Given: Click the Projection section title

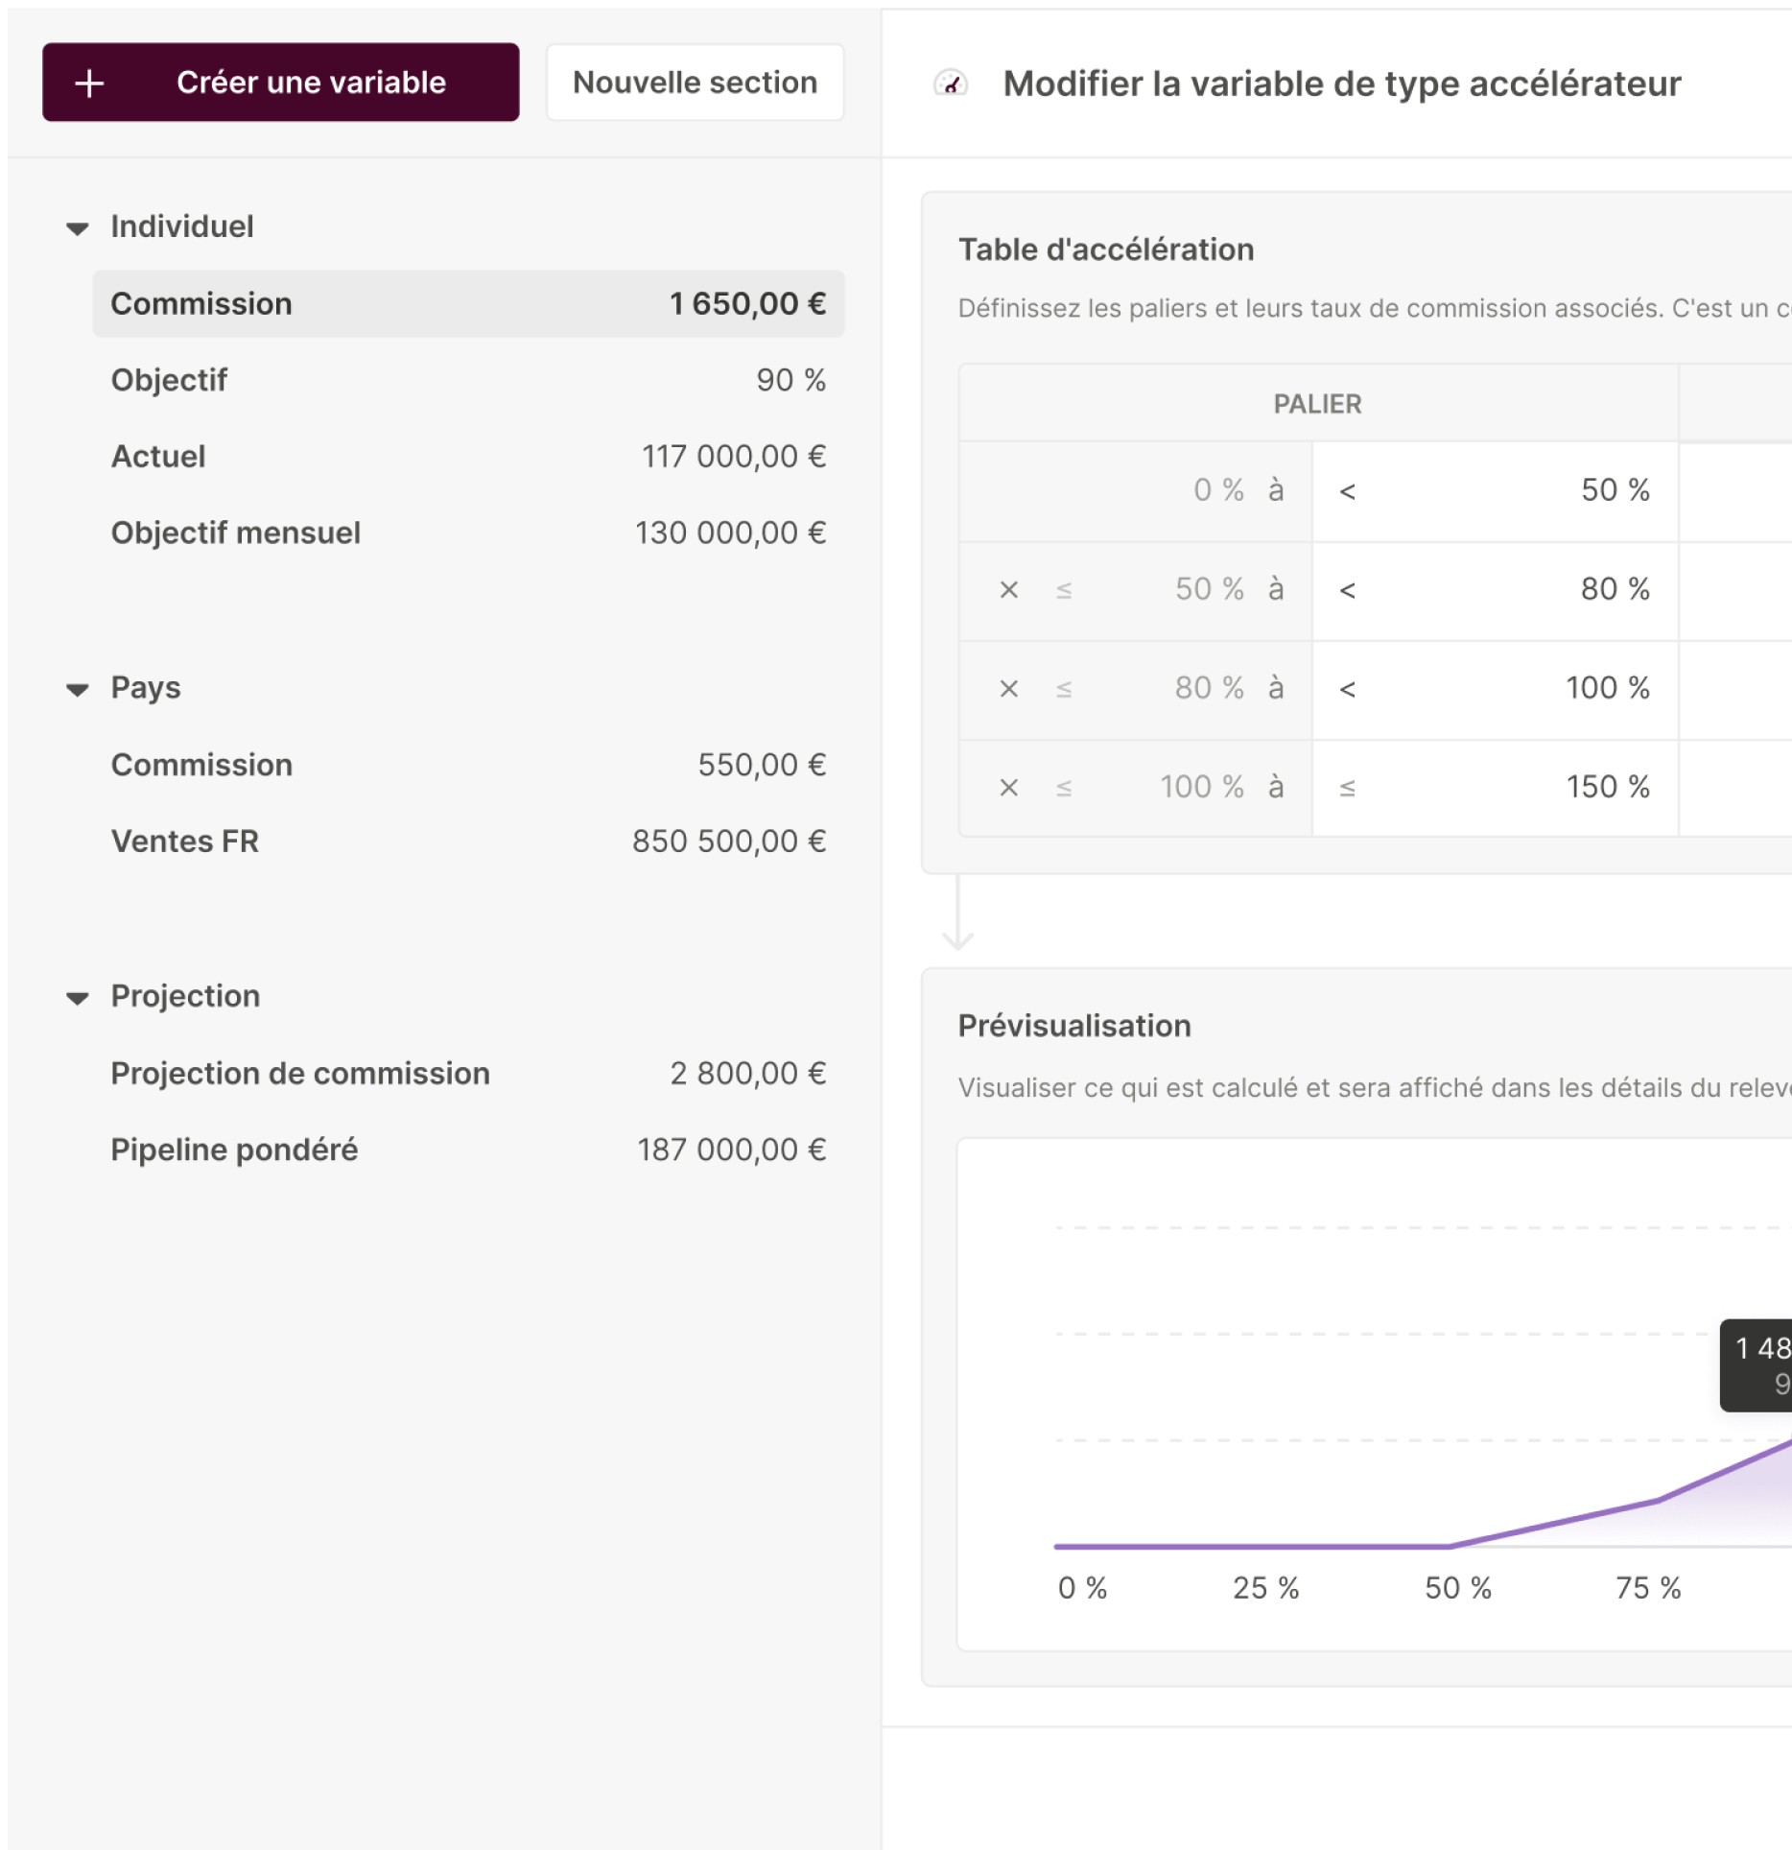Looking at the screenshot, I should 185,996.
